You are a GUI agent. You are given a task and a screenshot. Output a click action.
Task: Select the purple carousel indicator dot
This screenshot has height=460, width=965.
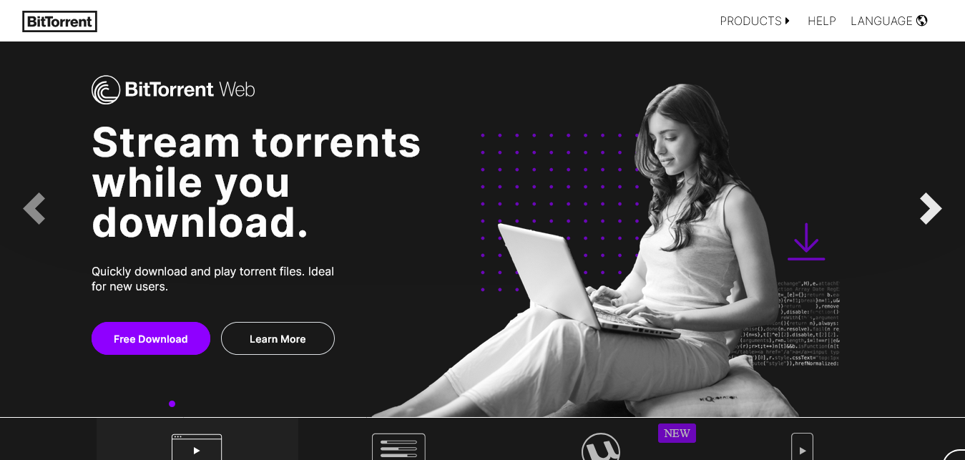pyautogui.click(x=172, y=404)
